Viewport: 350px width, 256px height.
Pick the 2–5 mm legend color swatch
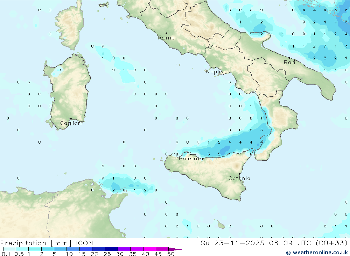point(48,249)
